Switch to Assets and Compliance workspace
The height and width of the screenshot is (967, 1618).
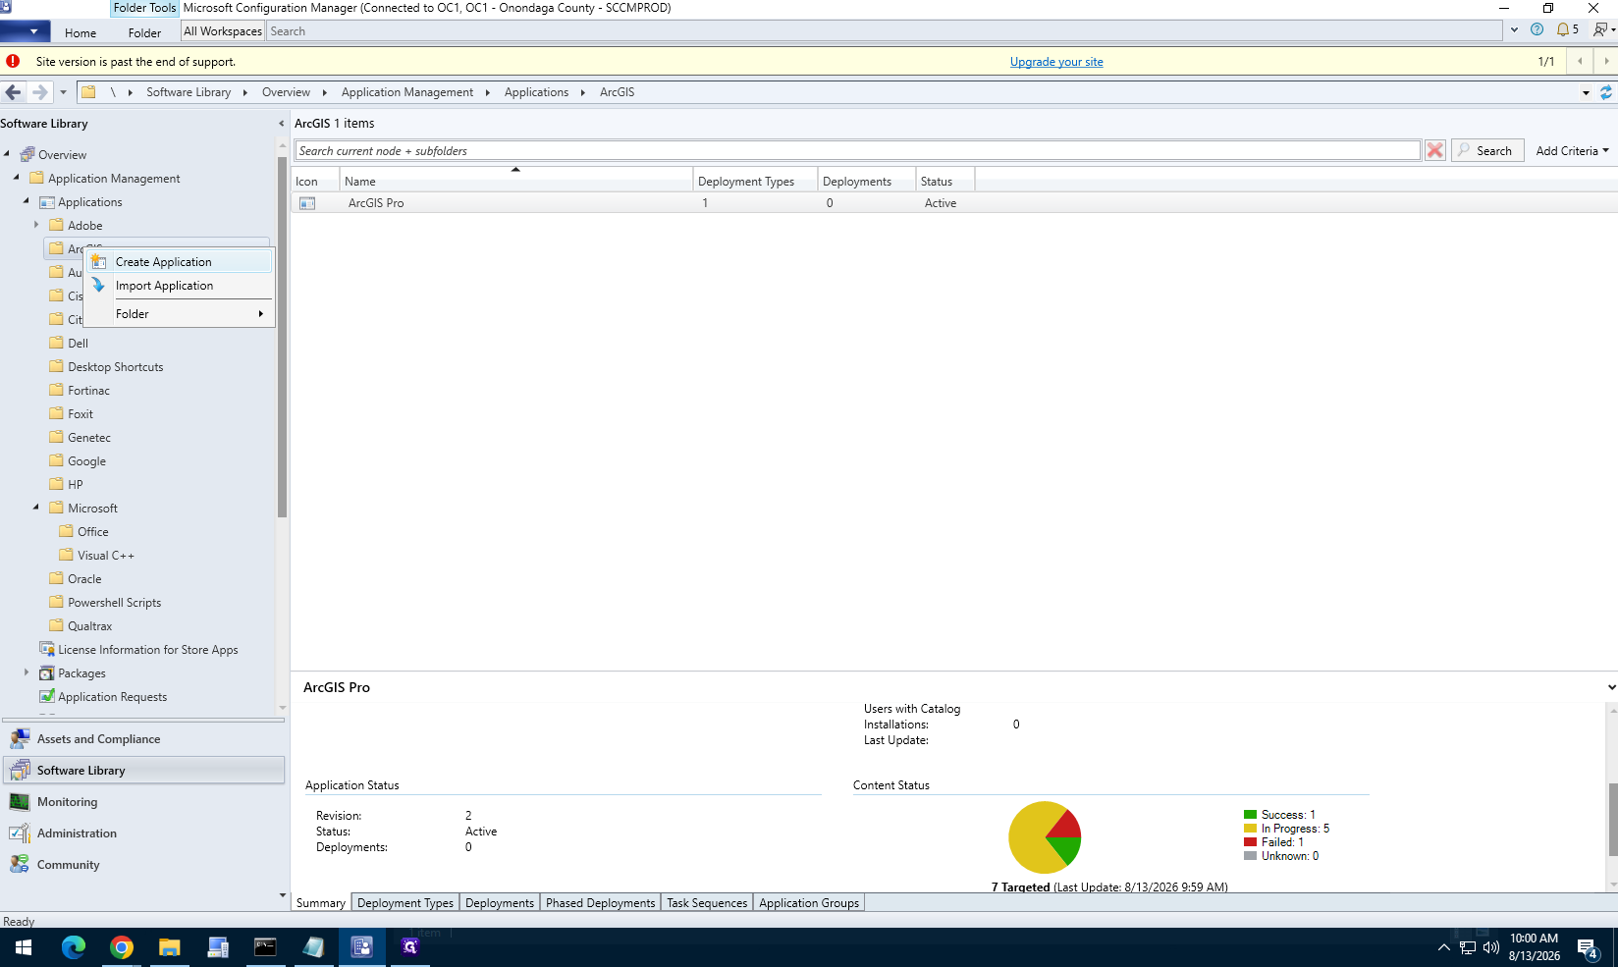[143, 739]
